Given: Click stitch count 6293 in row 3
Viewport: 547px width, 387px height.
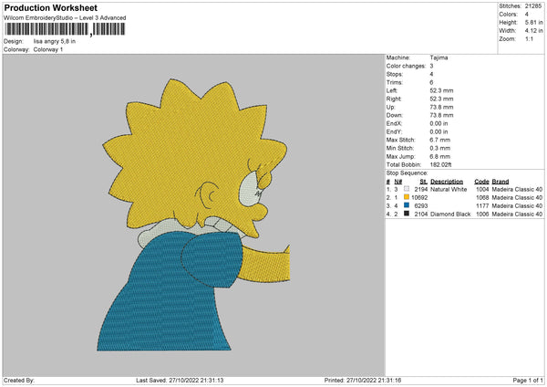Looking at the screenshot, I should click(420, 205).
